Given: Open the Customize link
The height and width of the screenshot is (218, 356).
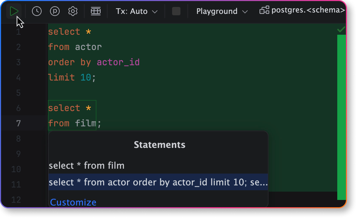Looking at the screenshot, I should point(73,202).
